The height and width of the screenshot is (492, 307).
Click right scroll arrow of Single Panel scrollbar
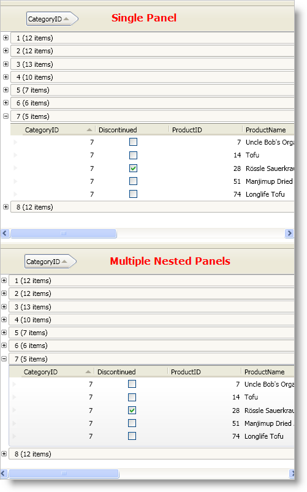pos(289,233)
